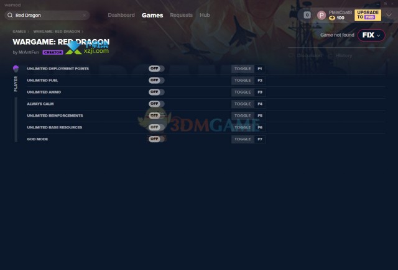The width and height of the screenshot is (398, 270).
Task: Open the notifications counter icon
Action: click(x=307, y=15)
